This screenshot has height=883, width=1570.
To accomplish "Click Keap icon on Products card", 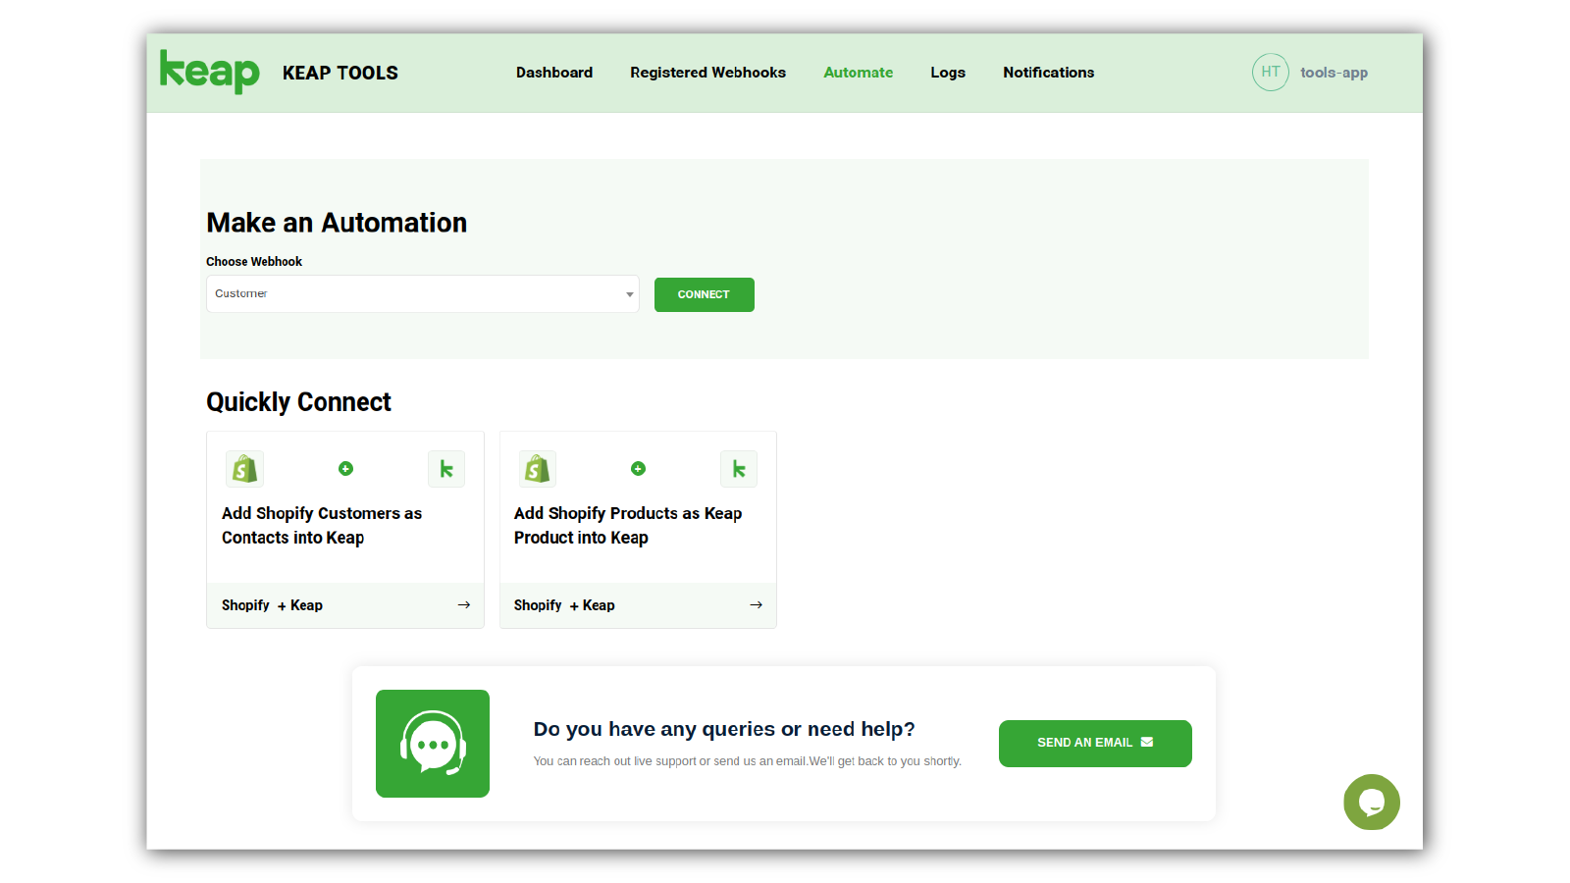I will [x=739, y=469].
